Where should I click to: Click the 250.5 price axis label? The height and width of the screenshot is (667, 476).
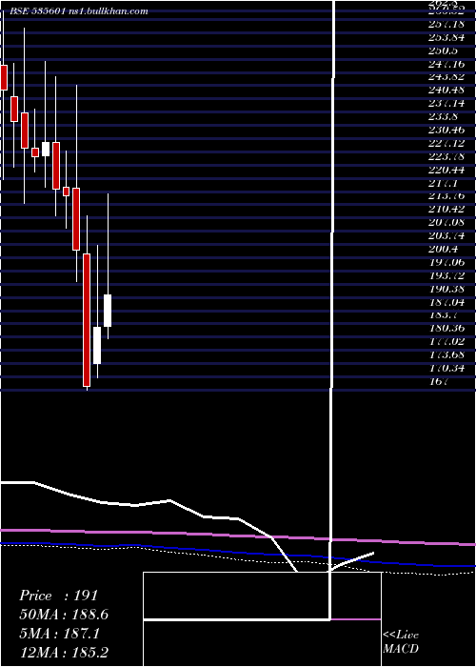point(444,51)
